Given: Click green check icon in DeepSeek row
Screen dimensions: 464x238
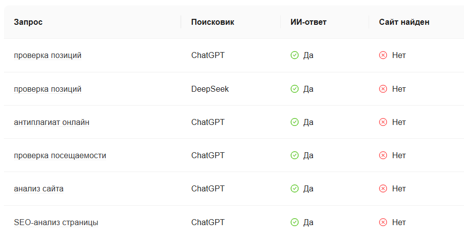Looking at the screenshot, I should click(295, 89).
